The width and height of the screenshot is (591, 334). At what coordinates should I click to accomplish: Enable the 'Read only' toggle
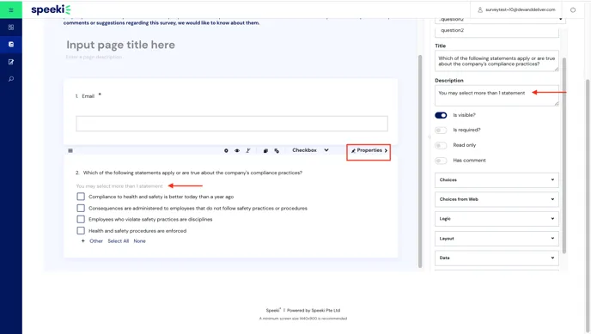pos(441,145)
